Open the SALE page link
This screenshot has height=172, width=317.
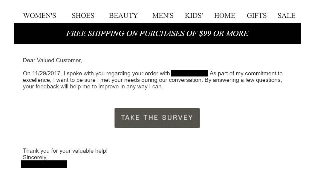pyautogui.click(x=286, y=15)
